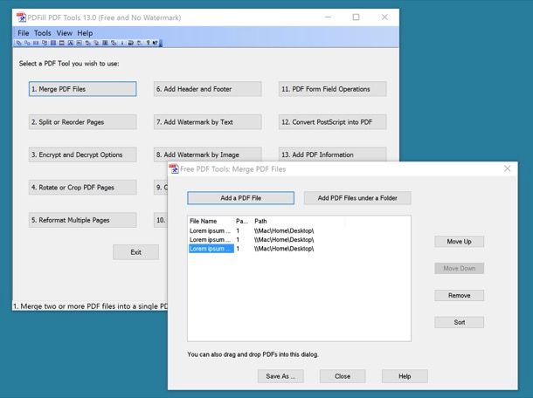Click the Split or Reorder Pages toolbar icon
The width and height of the screenshot is (533, 398).
(27, 43)
